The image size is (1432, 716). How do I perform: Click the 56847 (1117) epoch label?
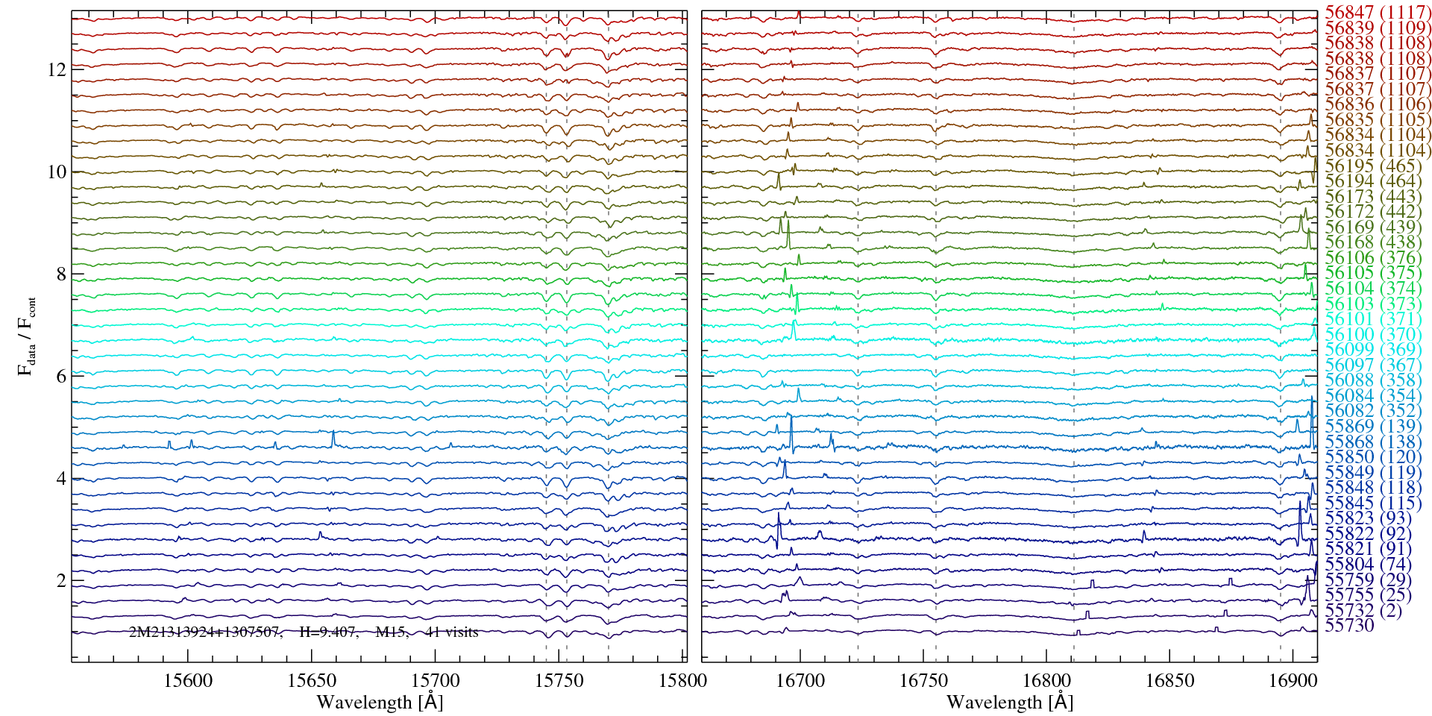click(1378, 13)
